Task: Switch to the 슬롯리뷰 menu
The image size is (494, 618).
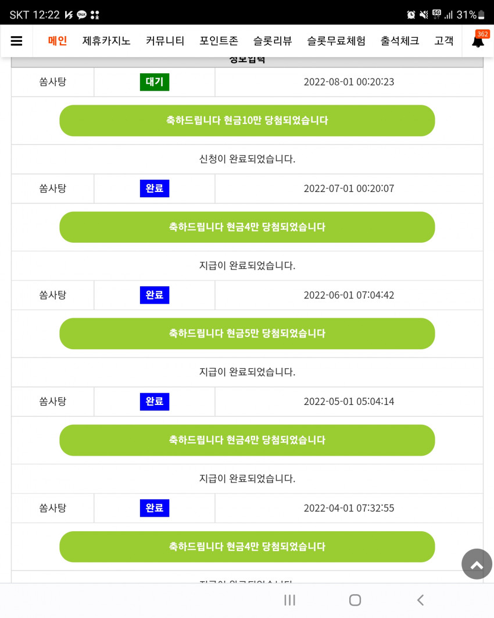Action: point(273,41)
